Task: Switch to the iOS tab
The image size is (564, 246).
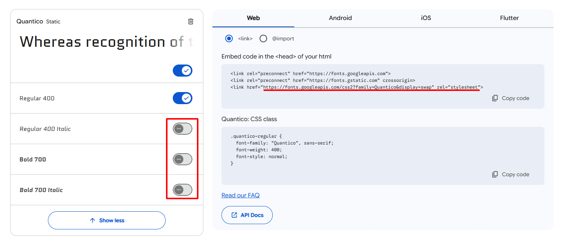Action: click(426, 18)
